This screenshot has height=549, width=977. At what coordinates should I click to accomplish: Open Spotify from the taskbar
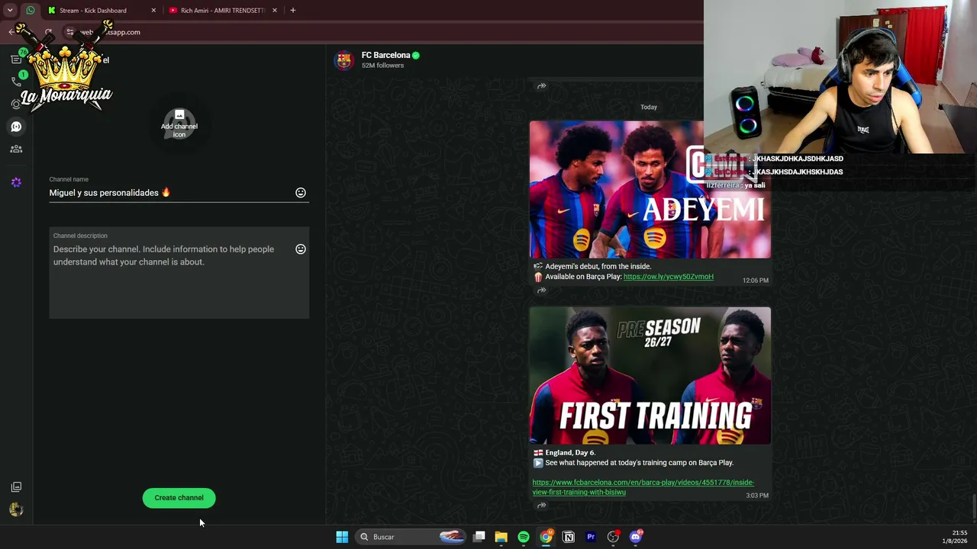point(524,537)
